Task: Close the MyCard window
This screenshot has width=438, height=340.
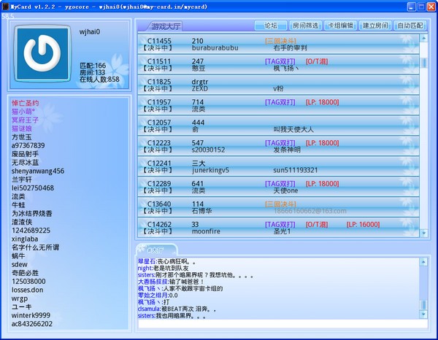Action: pyautogui.click(x=431, y=7)
